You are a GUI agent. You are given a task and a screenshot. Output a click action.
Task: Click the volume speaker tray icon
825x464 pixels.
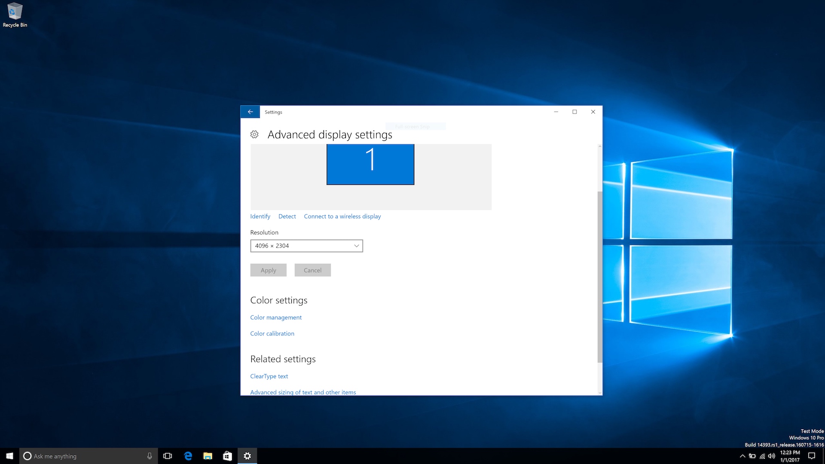[772, 456]
